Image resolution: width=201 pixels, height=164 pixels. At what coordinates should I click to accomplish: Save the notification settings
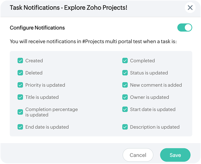(175, 155)
